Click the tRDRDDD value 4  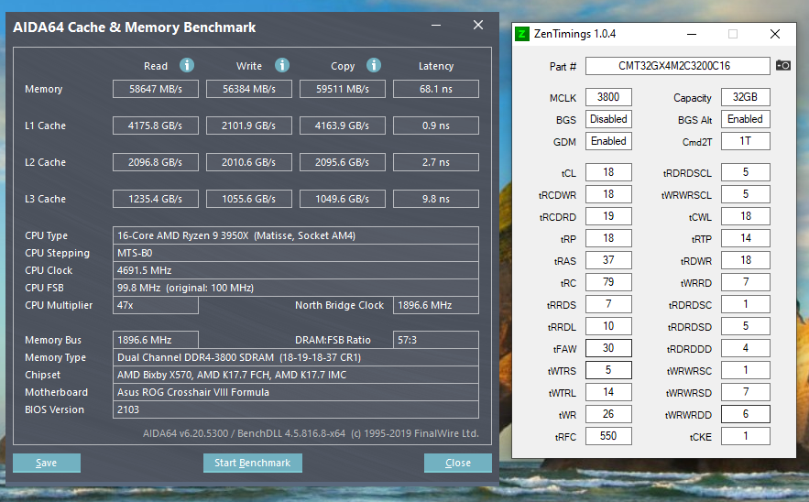tap(745, 348)
